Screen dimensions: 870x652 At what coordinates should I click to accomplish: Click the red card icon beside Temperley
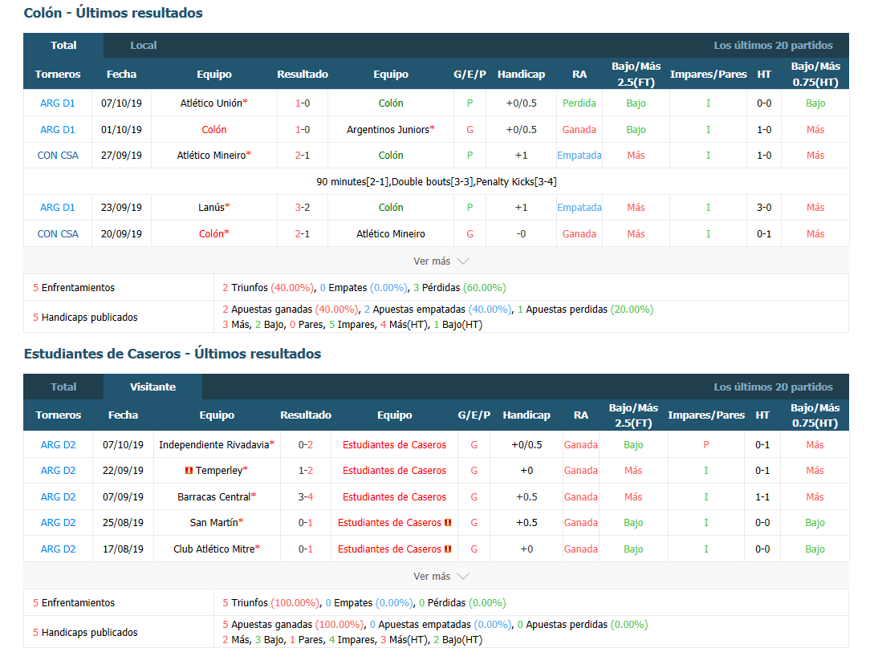(x=189, y=470)
